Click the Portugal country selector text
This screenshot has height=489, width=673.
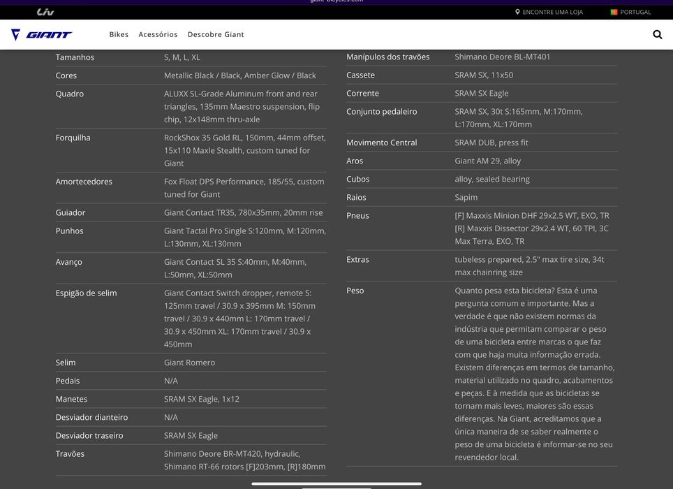(x=635, y=12)
